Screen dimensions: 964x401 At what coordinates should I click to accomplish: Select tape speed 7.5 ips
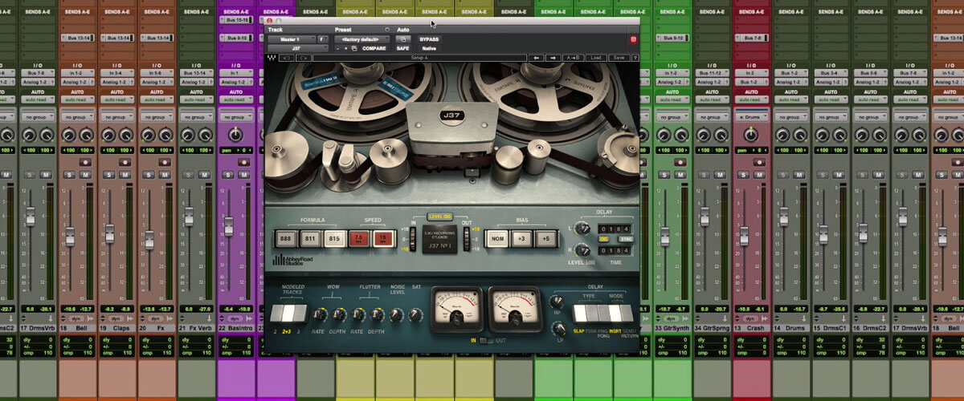coord(359,239)
